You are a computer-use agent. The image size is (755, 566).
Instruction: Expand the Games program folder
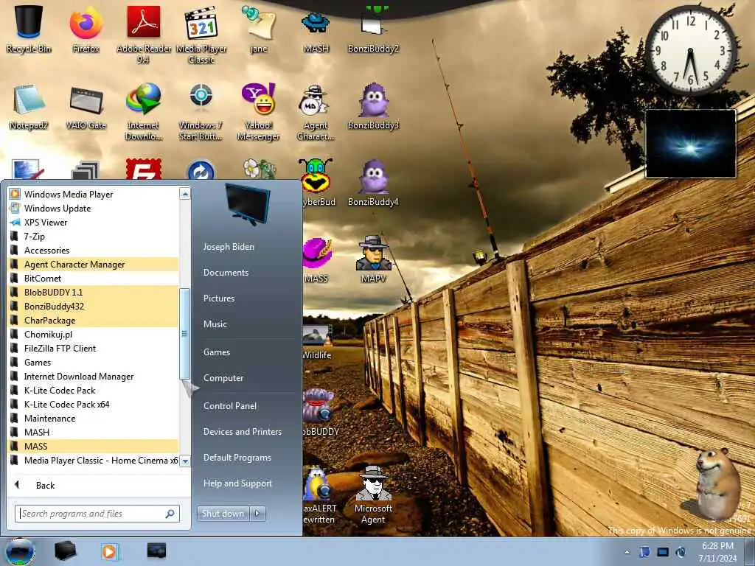[x=93, y=362]
